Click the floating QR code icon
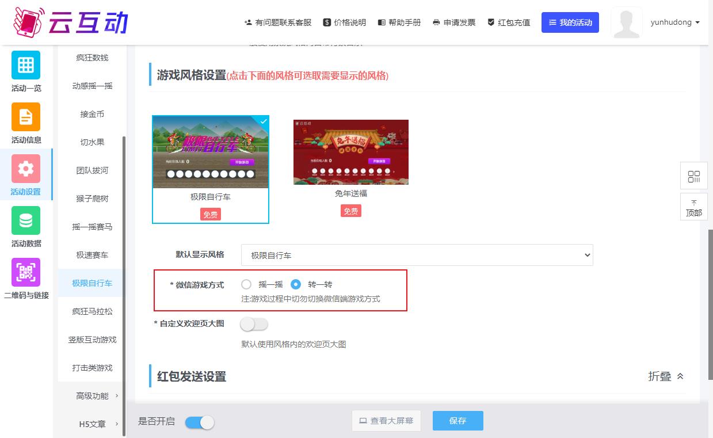This screenshot has width=713, height=438. (x=694, y=176)
